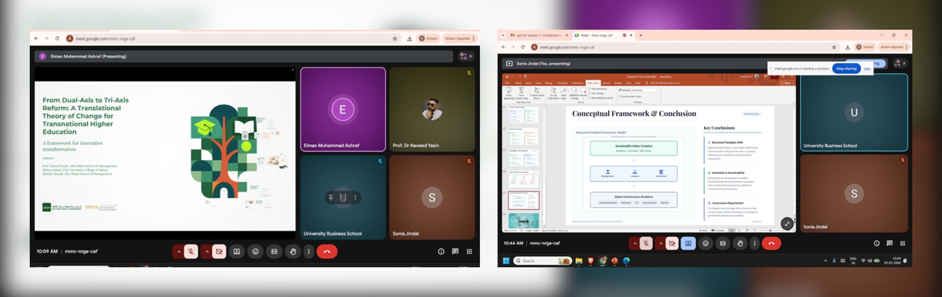Image resolution: width=942 pixels, height=297 pixels.
Task: Toggle screen presenting in the 10:44 AM meeting
Action: 688,243
